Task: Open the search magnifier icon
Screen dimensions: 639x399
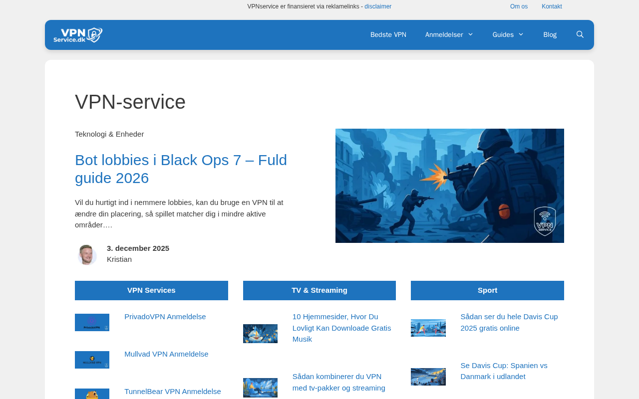Action: 580,34
